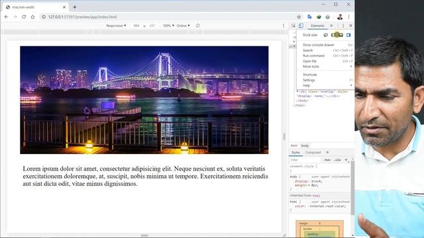Show more DevTools panels chevron
Screen dimensions: 424x238
pos(331,26)
